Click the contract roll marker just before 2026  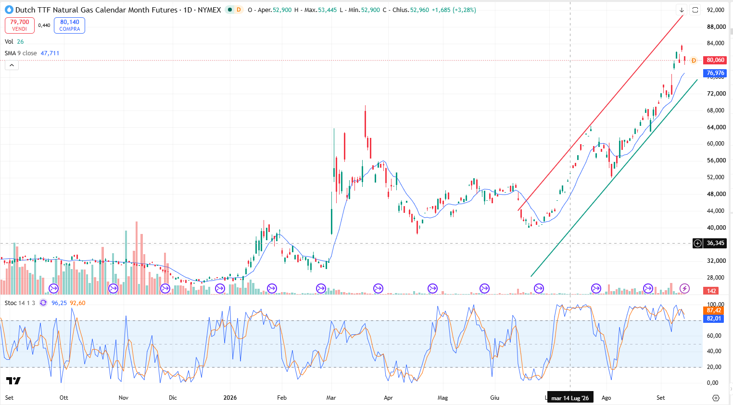pos(220,288)
